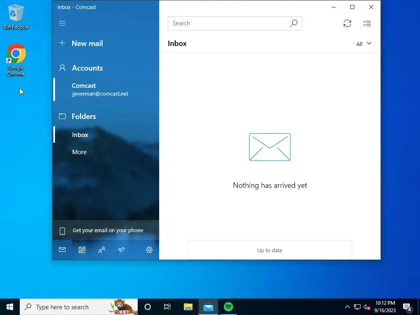
Task: Sync this view with refresh icon
Action: pyautogui.click(x=347, y=23)
